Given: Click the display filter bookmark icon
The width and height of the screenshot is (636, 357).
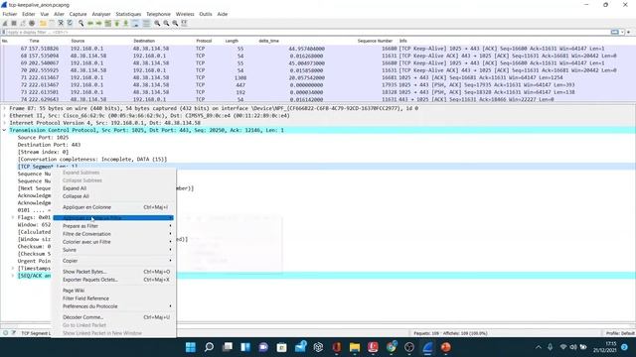Looking at the screenshot, I should pos(4,32).
